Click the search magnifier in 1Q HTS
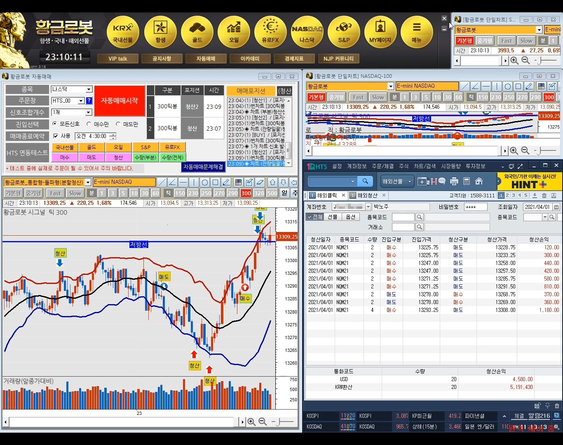This screenshot has width=563, height=445. point(365,181)
